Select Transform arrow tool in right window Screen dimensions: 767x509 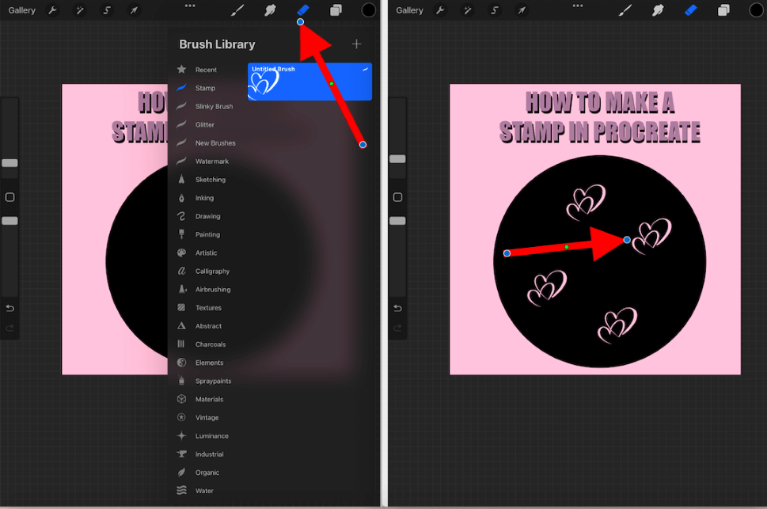522,10
